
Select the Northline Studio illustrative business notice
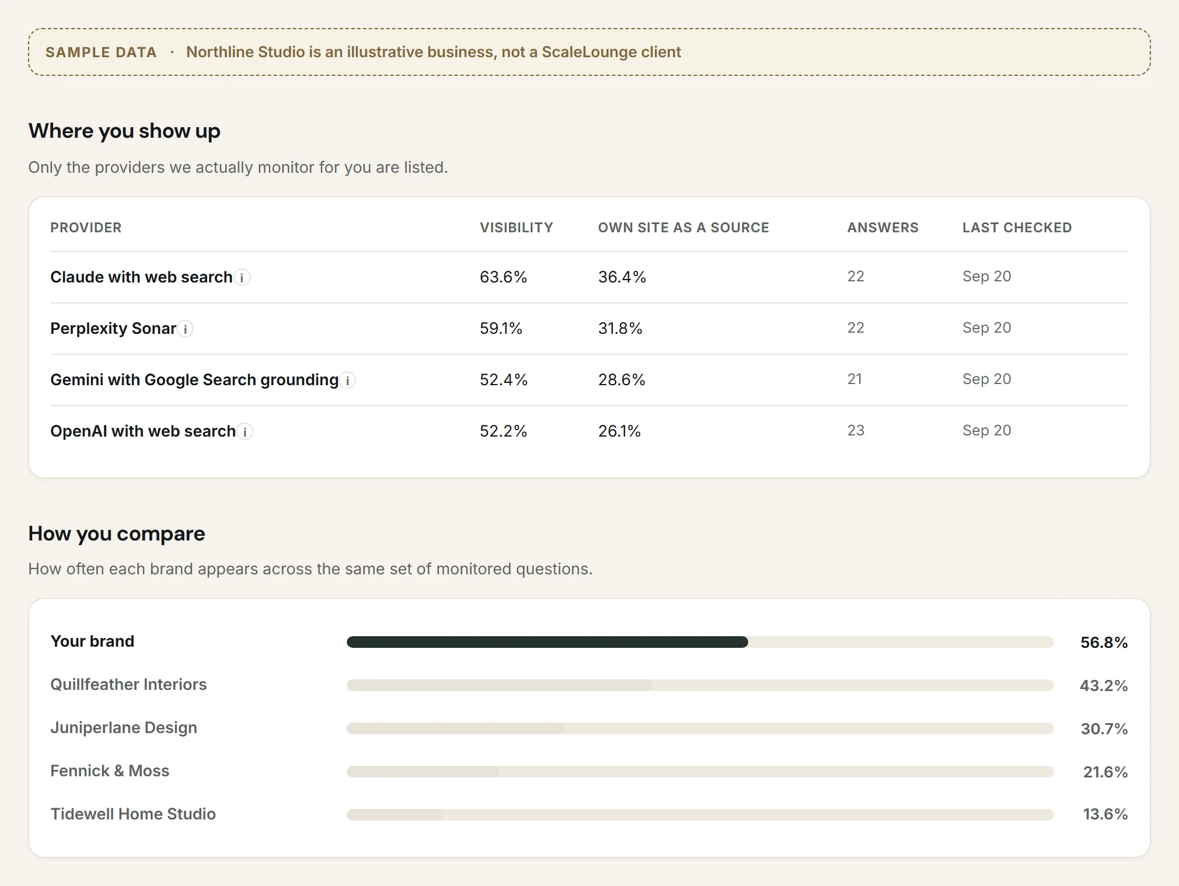tap(434, 52)
